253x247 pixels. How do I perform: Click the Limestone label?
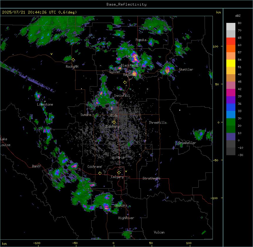tap(45, 104)
